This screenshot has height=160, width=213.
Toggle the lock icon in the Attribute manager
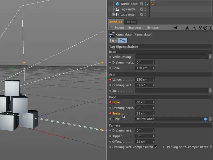tap(200, 28)
